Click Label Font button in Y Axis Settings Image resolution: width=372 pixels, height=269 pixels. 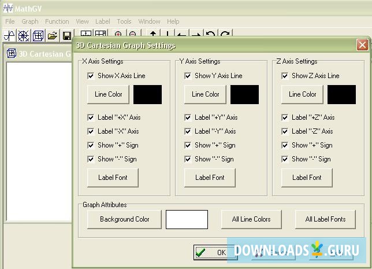(210, 178)
